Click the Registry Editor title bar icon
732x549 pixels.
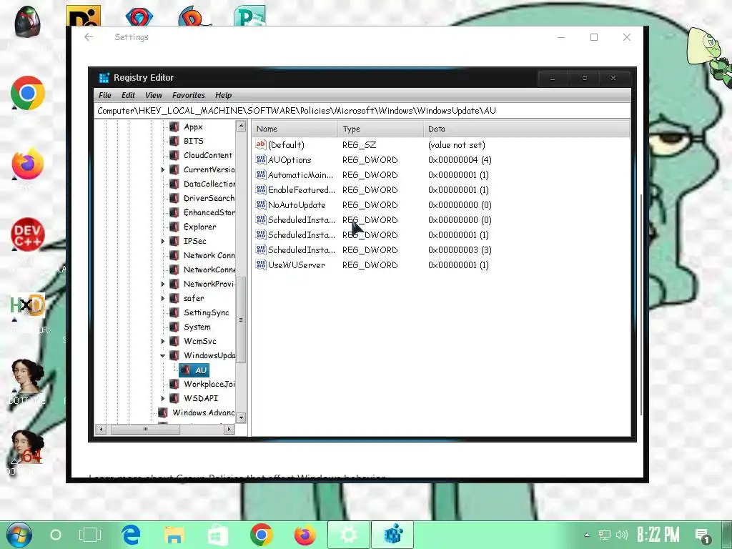(x=104, y=77)
